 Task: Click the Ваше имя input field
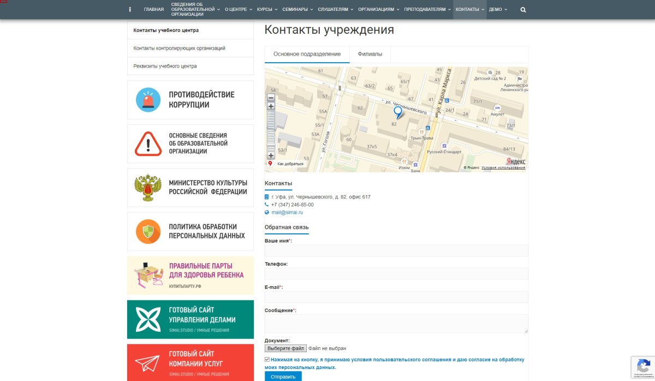[396, 250]
